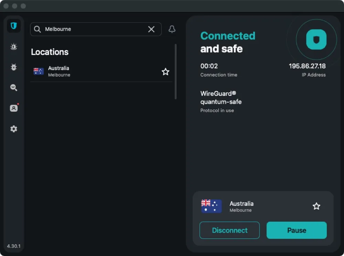344x256 pixels.
Task: Favorite the connected Australia Melbourne server card
Action: [316, 206]
